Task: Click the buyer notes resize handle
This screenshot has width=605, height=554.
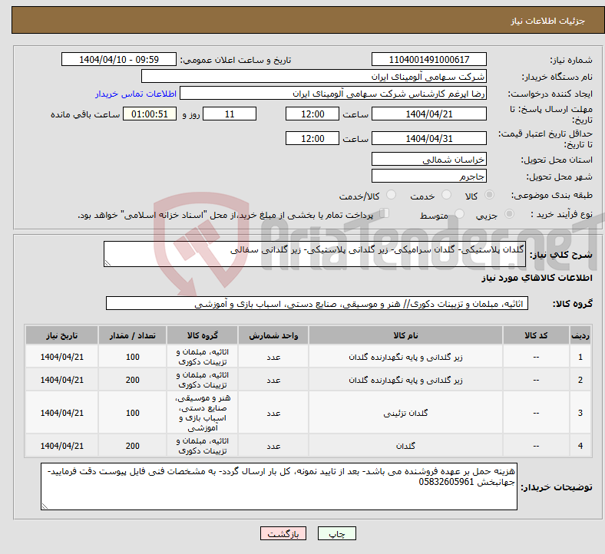Action: coord(45,506)
